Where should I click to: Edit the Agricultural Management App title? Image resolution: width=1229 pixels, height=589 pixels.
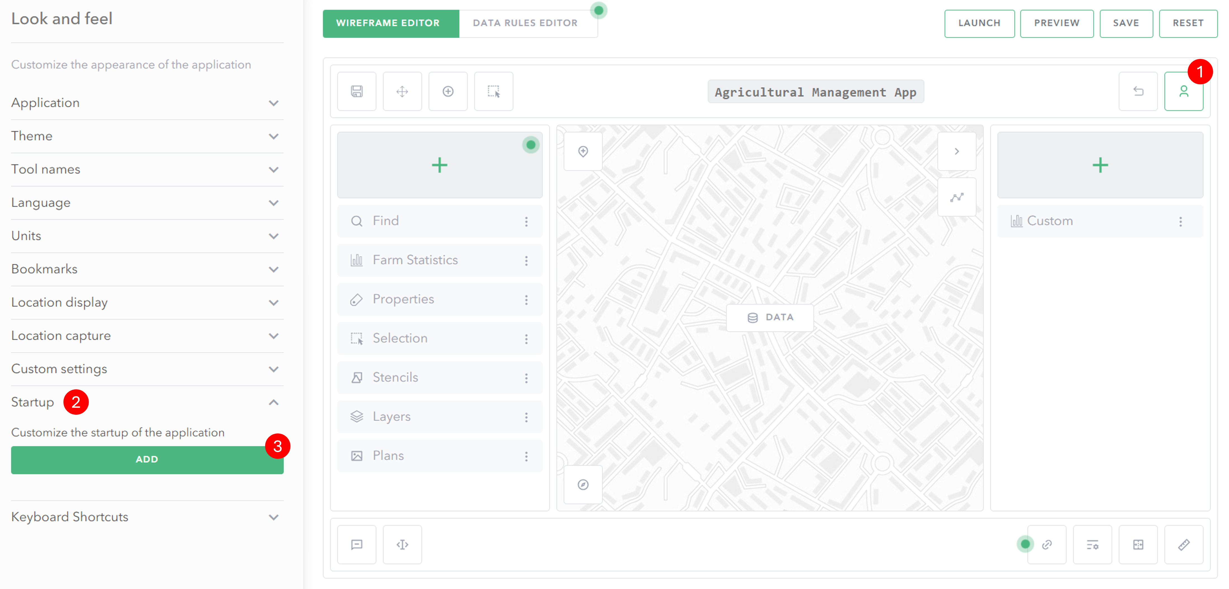click(x=815, y=92)
